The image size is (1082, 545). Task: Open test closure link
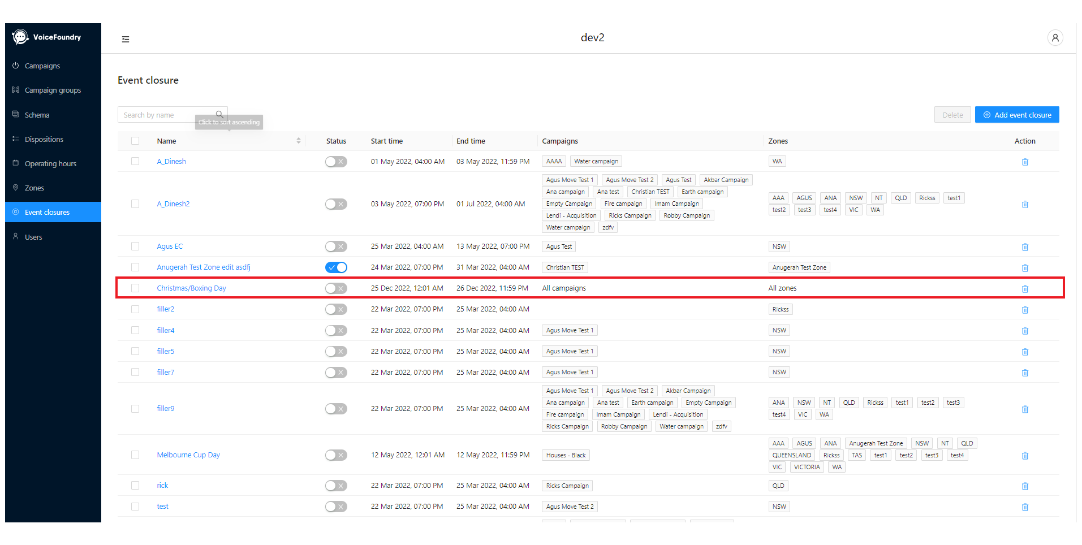[x=162, y=506]
